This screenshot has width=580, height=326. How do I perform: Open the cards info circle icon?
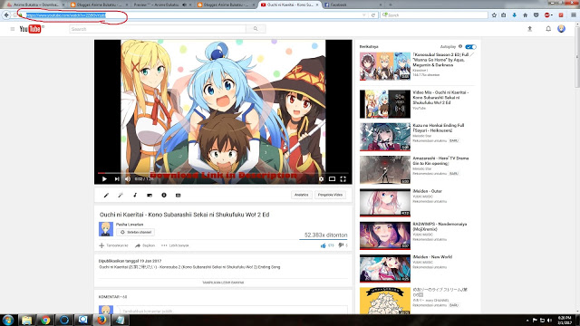(164, 196)
